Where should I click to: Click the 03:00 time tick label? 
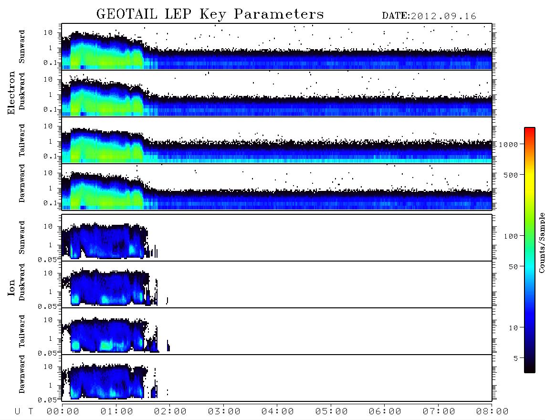[224, 412]
